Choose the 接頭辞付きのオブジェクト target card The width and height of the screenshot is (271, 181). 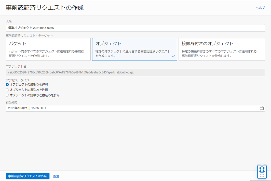pos(222,49)
